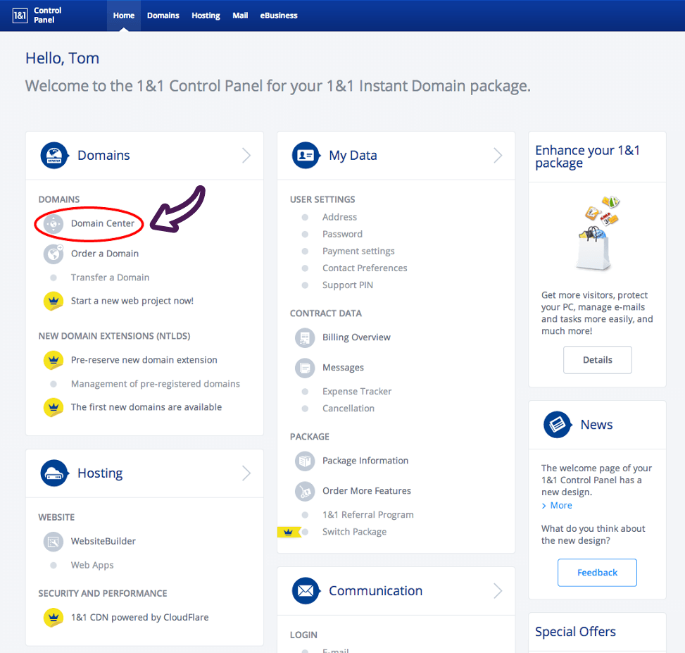Image resolution: width=685 pixels, height=653 pixels.
Task: Click crown icon beside Pre-reserve new domain extension
Action: 54,360
